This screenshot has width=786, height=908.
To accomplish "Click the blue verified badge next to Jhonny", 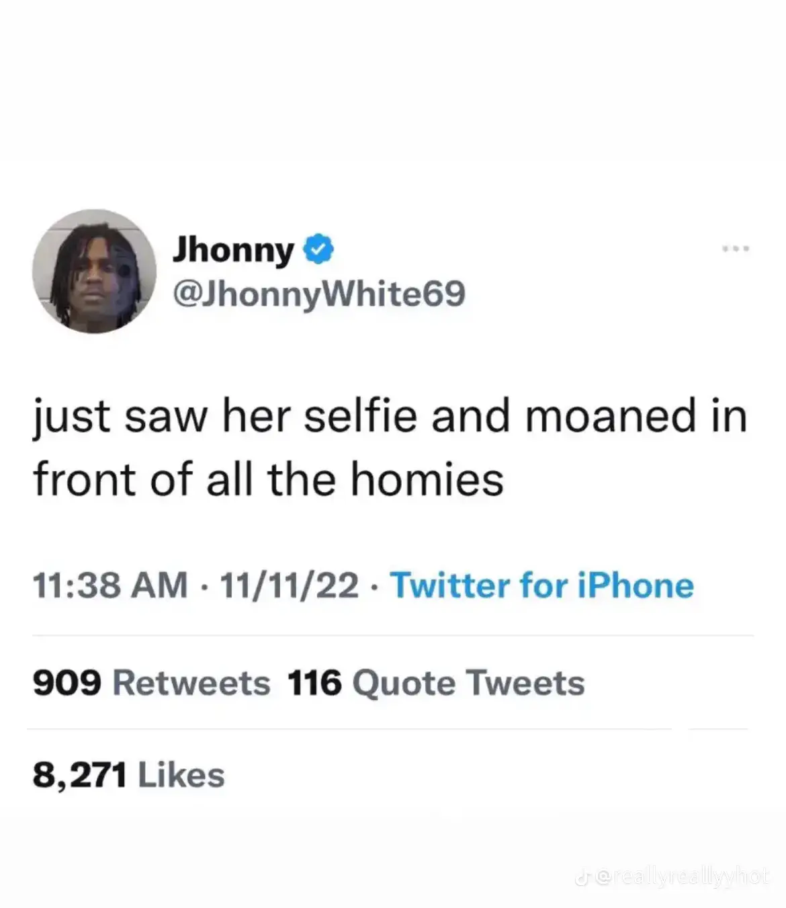I will (319, 250).
